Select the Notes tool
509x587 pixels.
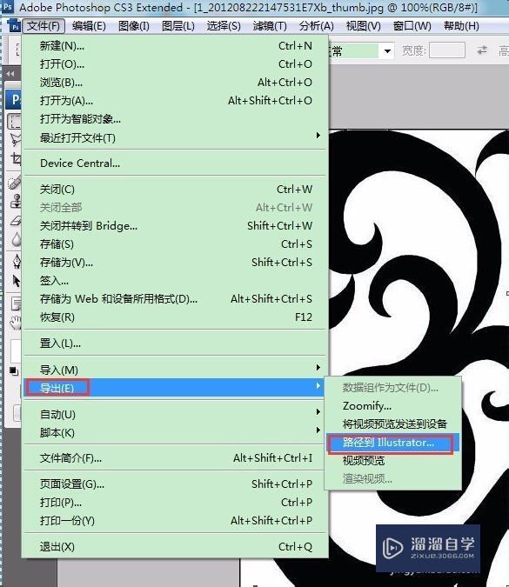point(17,304)
